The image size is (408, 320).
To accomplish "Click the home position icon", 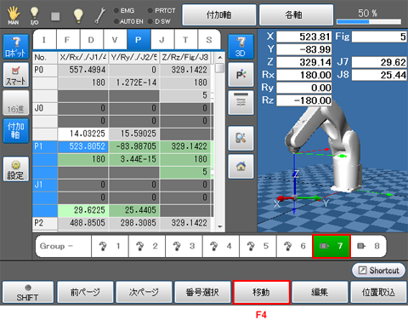I will (241, 166).
